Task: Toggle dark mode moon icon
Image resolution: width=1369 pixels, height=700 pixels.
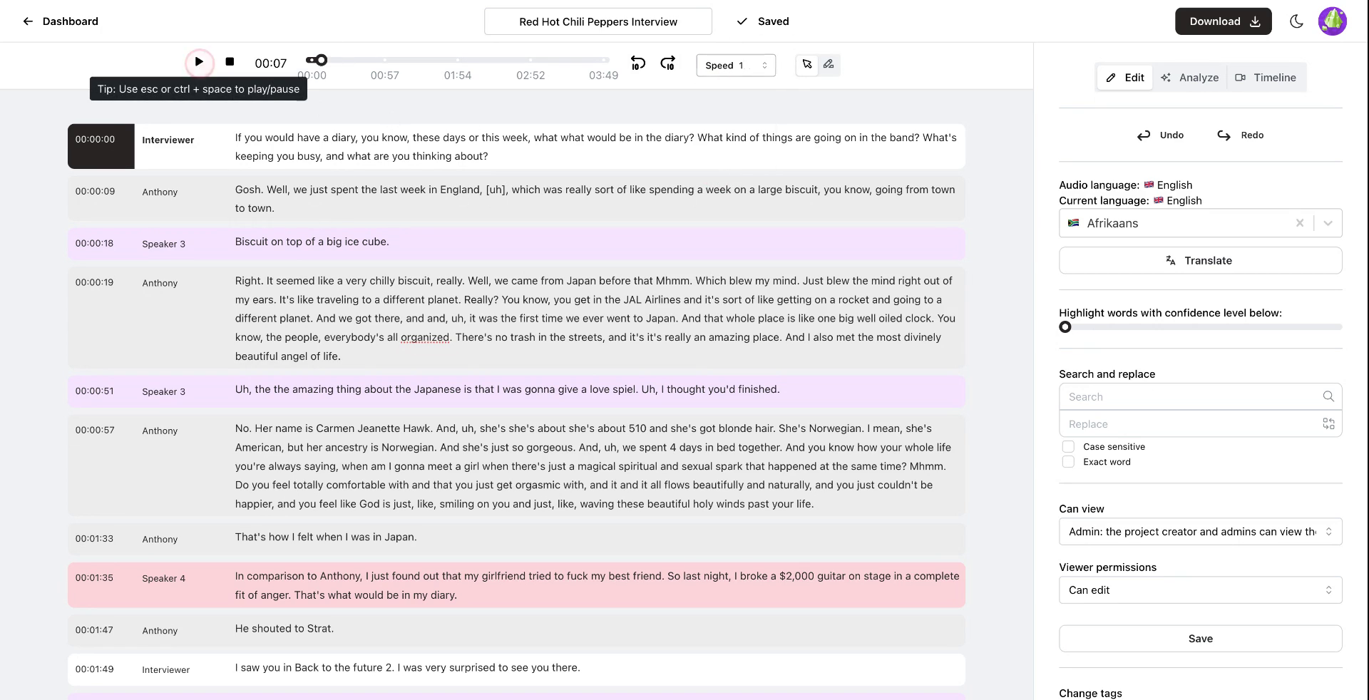Action: coord(1296,21)
